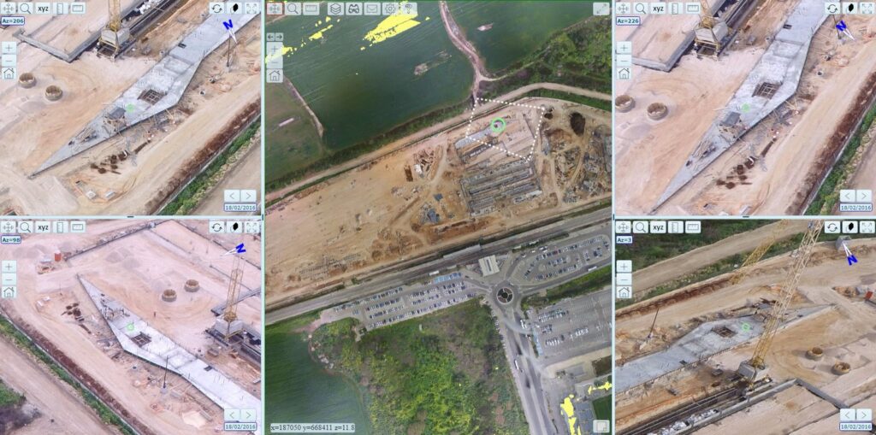Zoom in on the center map

[275, 49]
